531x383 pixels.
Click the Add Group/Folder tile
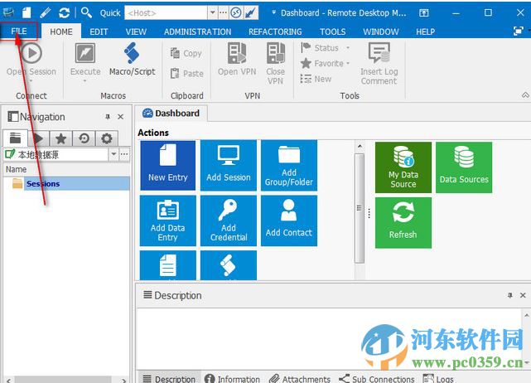pyautogui.click(x=289, y=166)
